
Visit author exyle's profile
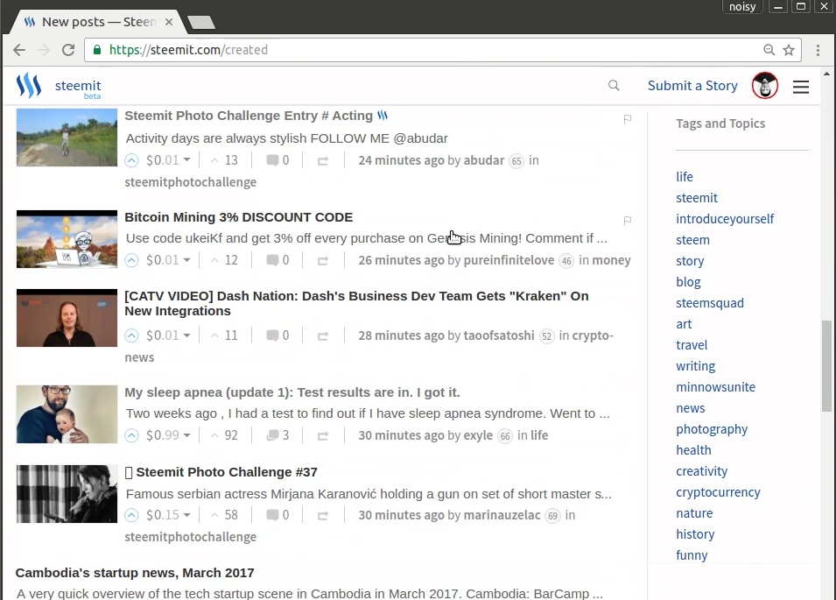coord(478,435)
